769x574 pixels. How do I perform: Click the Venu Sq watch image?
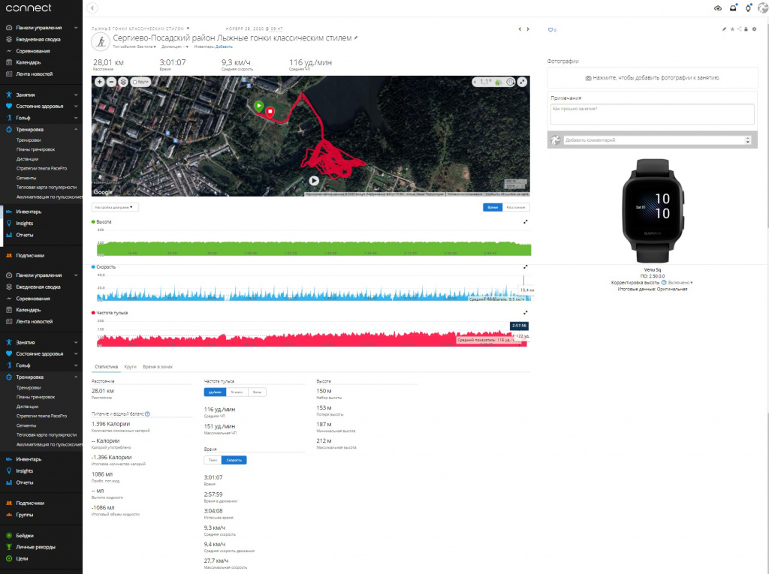tap(653, 211)
